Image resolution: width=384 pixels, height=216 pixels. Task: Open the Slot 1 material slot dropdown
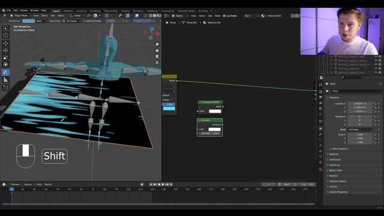pyautogui.click(x=251, y=16)
